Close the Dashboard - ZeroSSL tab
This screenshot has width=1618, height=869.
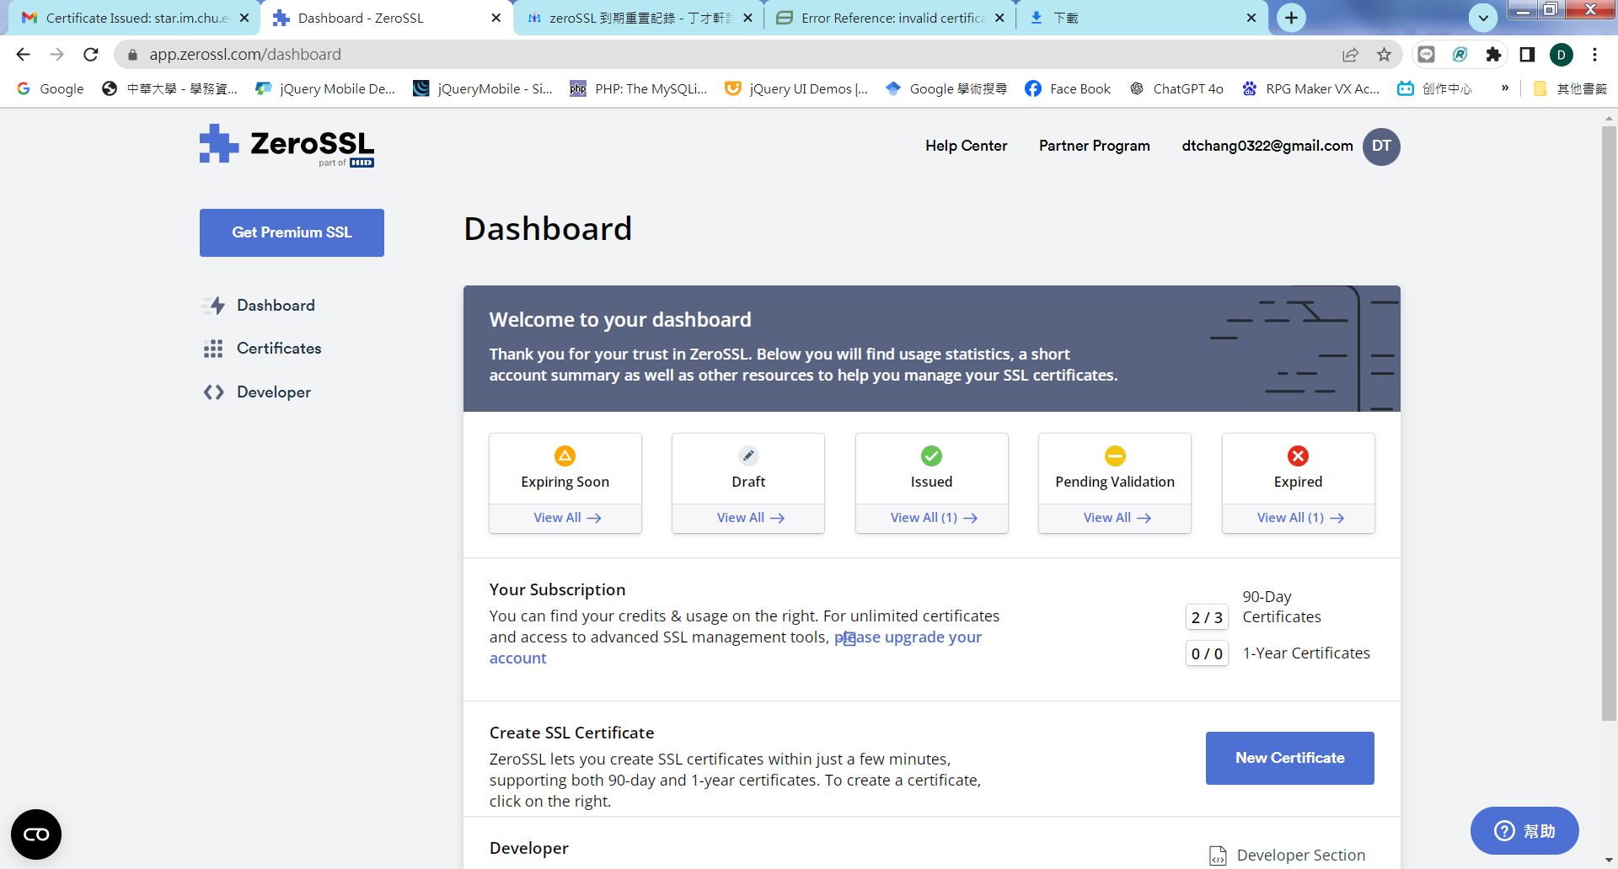tap(496, 18)
